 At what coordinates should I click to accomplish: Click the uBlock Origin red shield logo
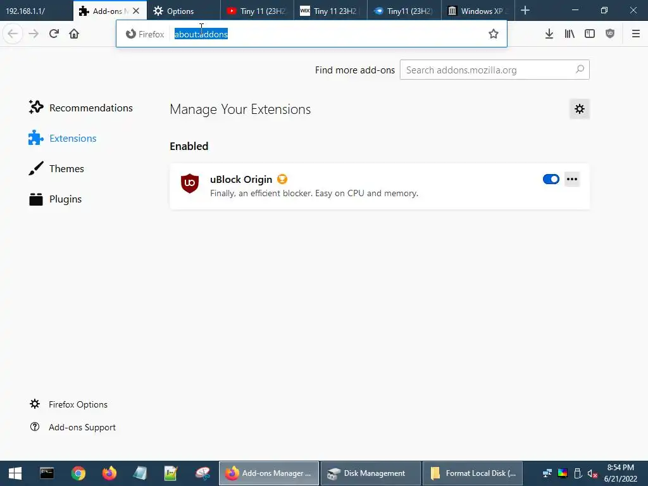[x=190, y=183]
